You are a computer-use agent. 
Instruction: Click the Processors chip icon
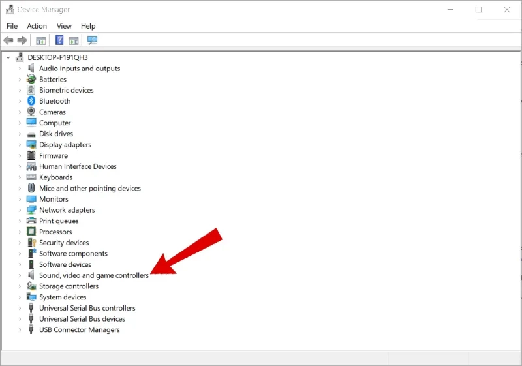pyautogui.click(x=31, y=232)
